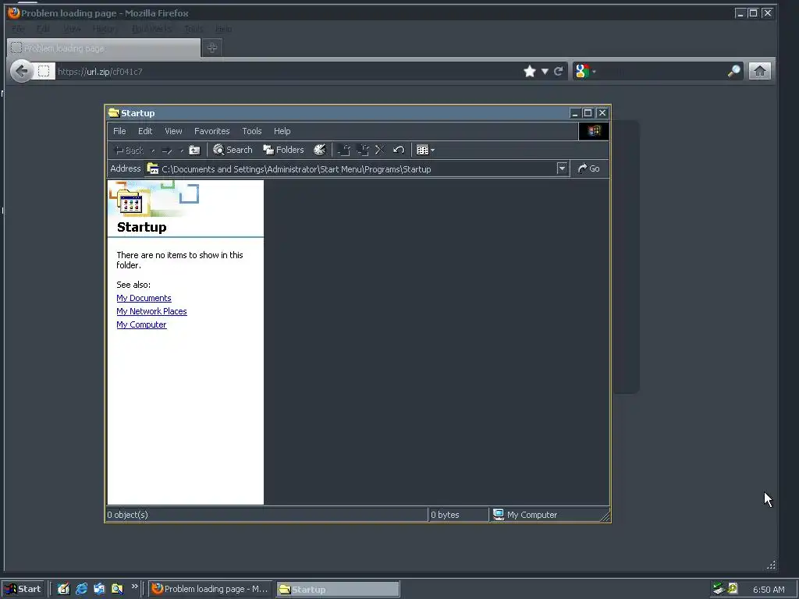
Task: Click the Firefox site identity icon
Action: (x=44, y=71)
